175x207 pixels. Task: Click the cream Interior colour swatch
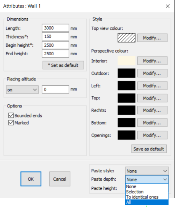pyautogui.click(x=126, y=61)
